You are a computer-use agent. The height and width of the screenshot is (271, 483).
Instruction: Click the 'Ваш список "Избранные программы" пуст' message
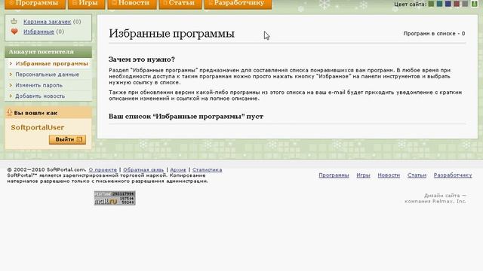[x=186, y=117]
